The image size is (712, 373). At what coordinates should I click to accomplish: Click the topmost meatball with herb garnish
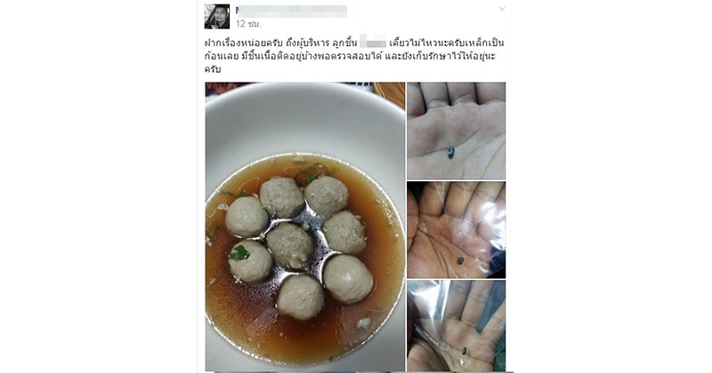(x=327, y=195)
